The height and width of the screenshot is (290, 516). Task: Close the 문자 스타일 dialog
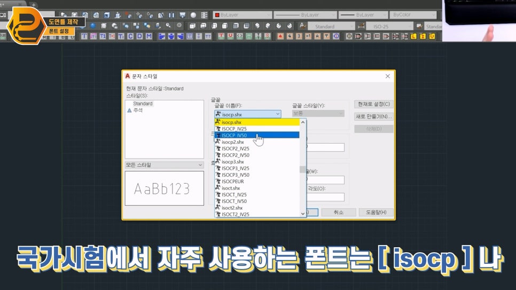tap(388, 76)
